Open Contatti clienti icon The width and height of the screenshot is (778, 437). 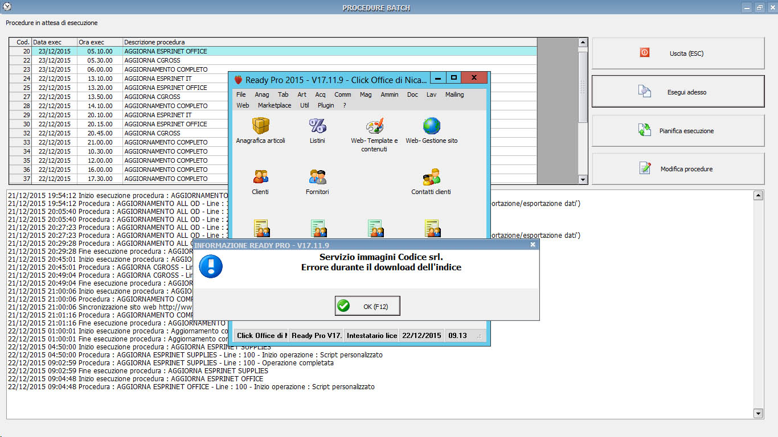click(x=431, y=177)
